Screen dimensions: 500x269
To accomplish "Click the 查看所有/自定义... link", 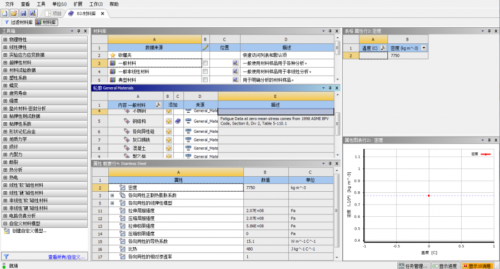I will [x=66, y=257].
